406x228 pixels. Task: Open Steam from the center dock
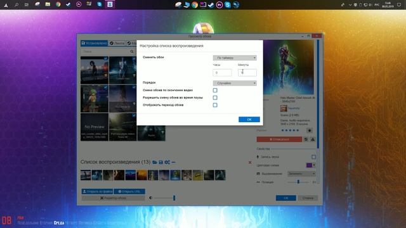211,4
